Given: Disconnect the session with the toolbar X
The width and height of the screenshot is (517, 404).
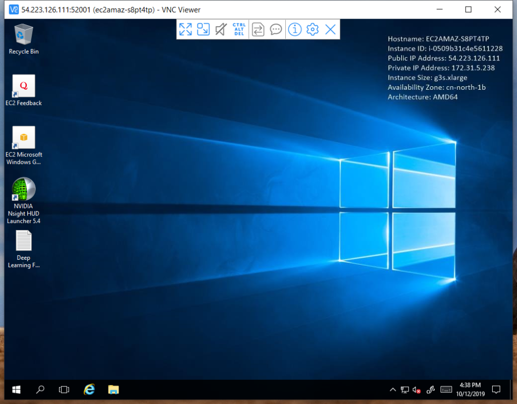Looking at the screenshot, I should [x=330, y=29].
